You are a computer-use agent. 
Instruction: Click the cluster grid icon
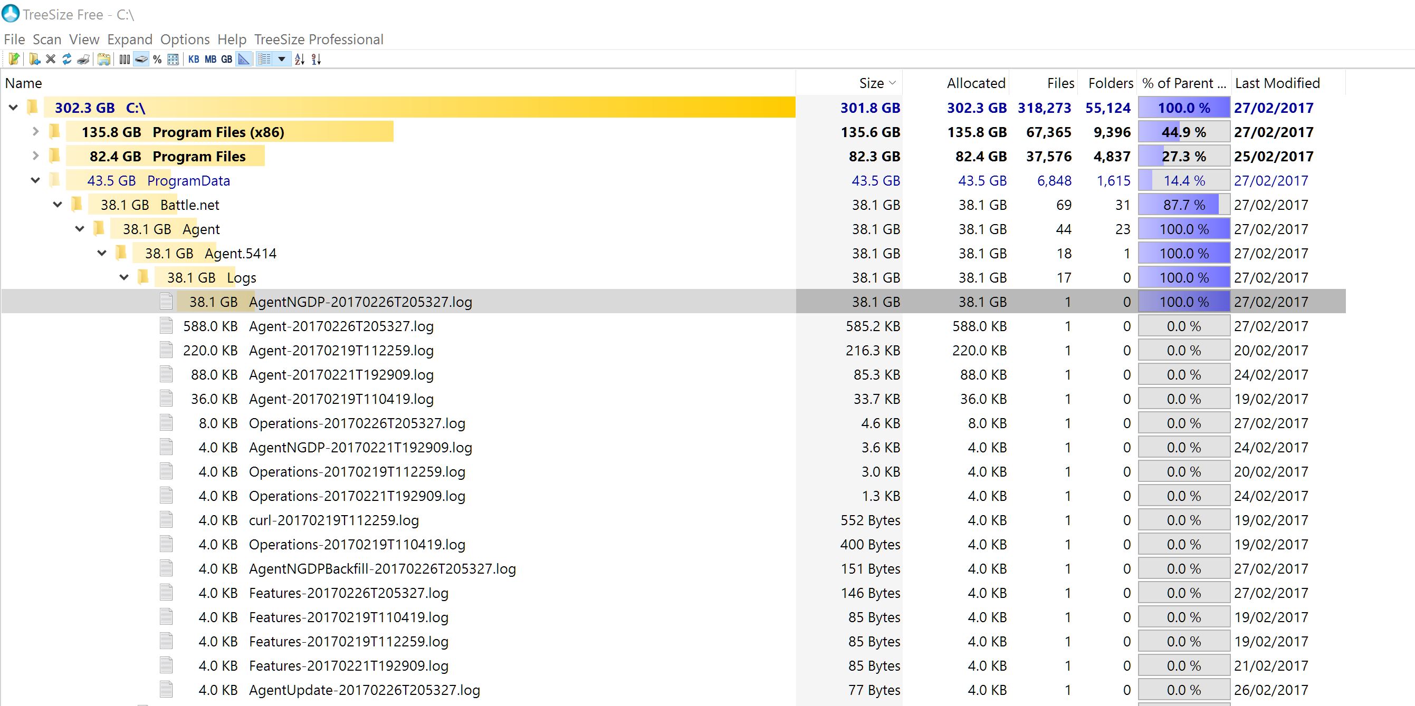click(x=173, y=59)
